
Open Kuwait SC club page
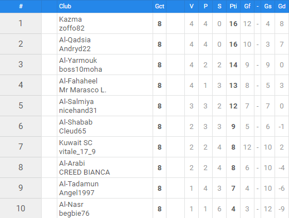coord(76,143)
